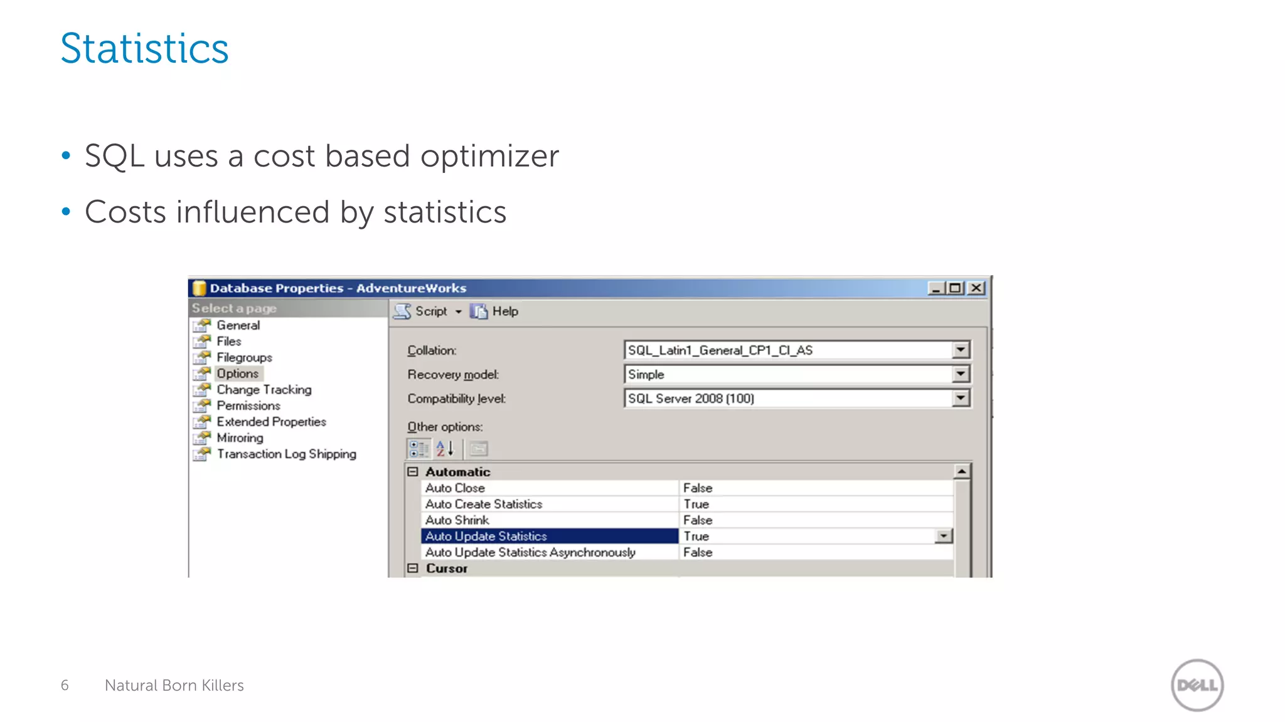The width and height of the screenshot is (1285, 722).
Task: Open the Recovery model dropdown
Action: (961, 375)
